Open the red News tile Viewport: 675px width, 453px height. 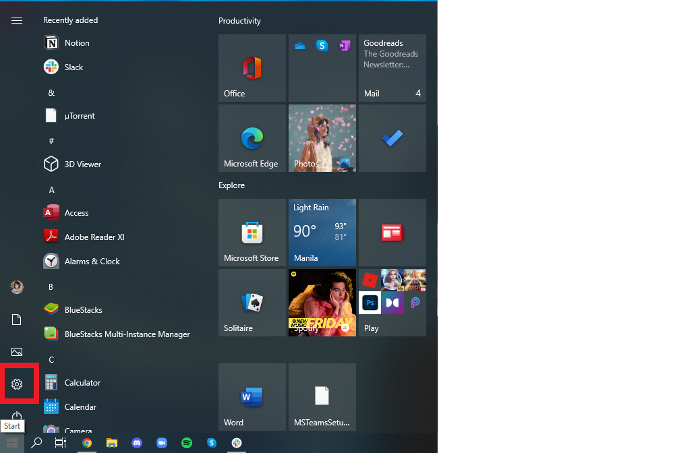[x=392, y=233]
